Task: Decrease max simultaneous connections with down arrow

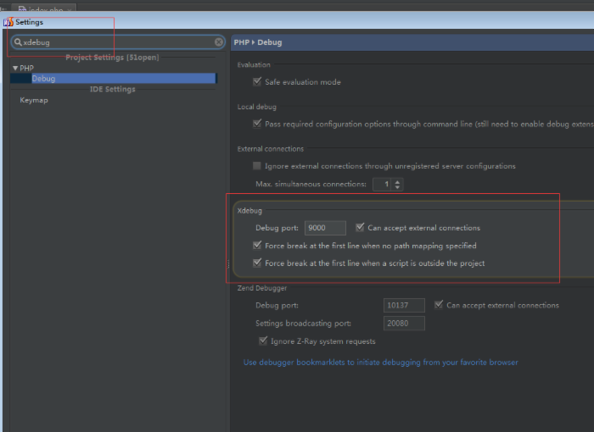Action: click(397, 187)
